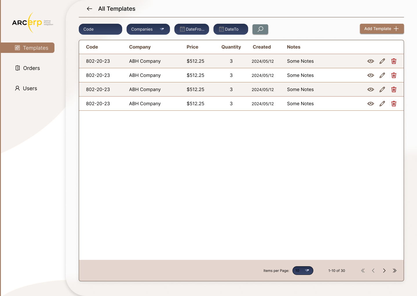Click the Created column header
This screenshot has height=296, width=417.
point(262,47)
